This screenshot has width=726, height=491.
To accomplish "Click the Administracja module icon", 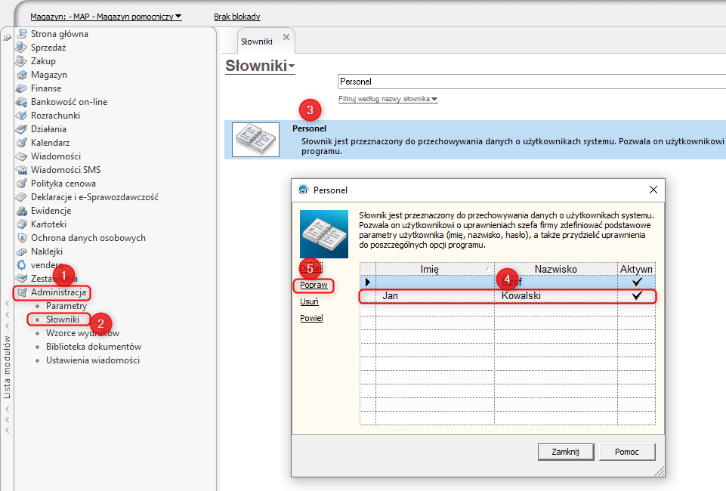I will tap(22, 292).
